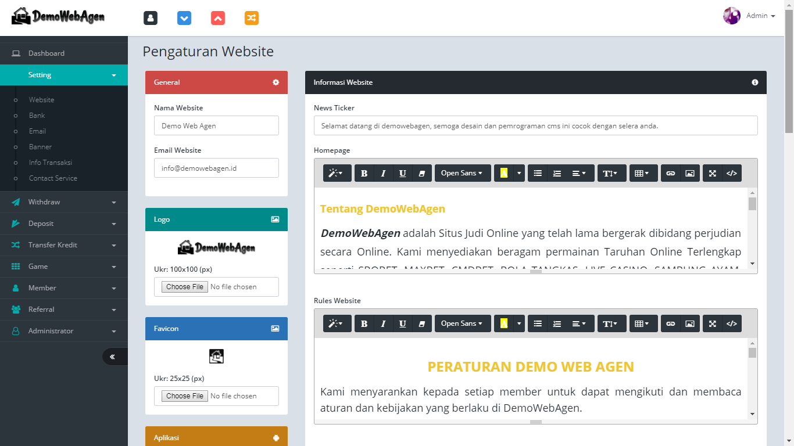Open code view in Homepage editor
The width and height of the screenshot is (794, 446).
click(732, 173)
